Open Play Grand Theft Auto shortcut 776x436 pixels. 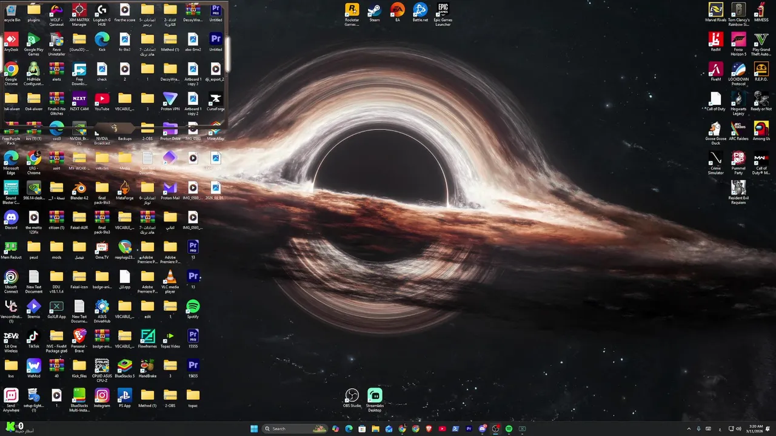pyautogui.click(x=761, y=44)
